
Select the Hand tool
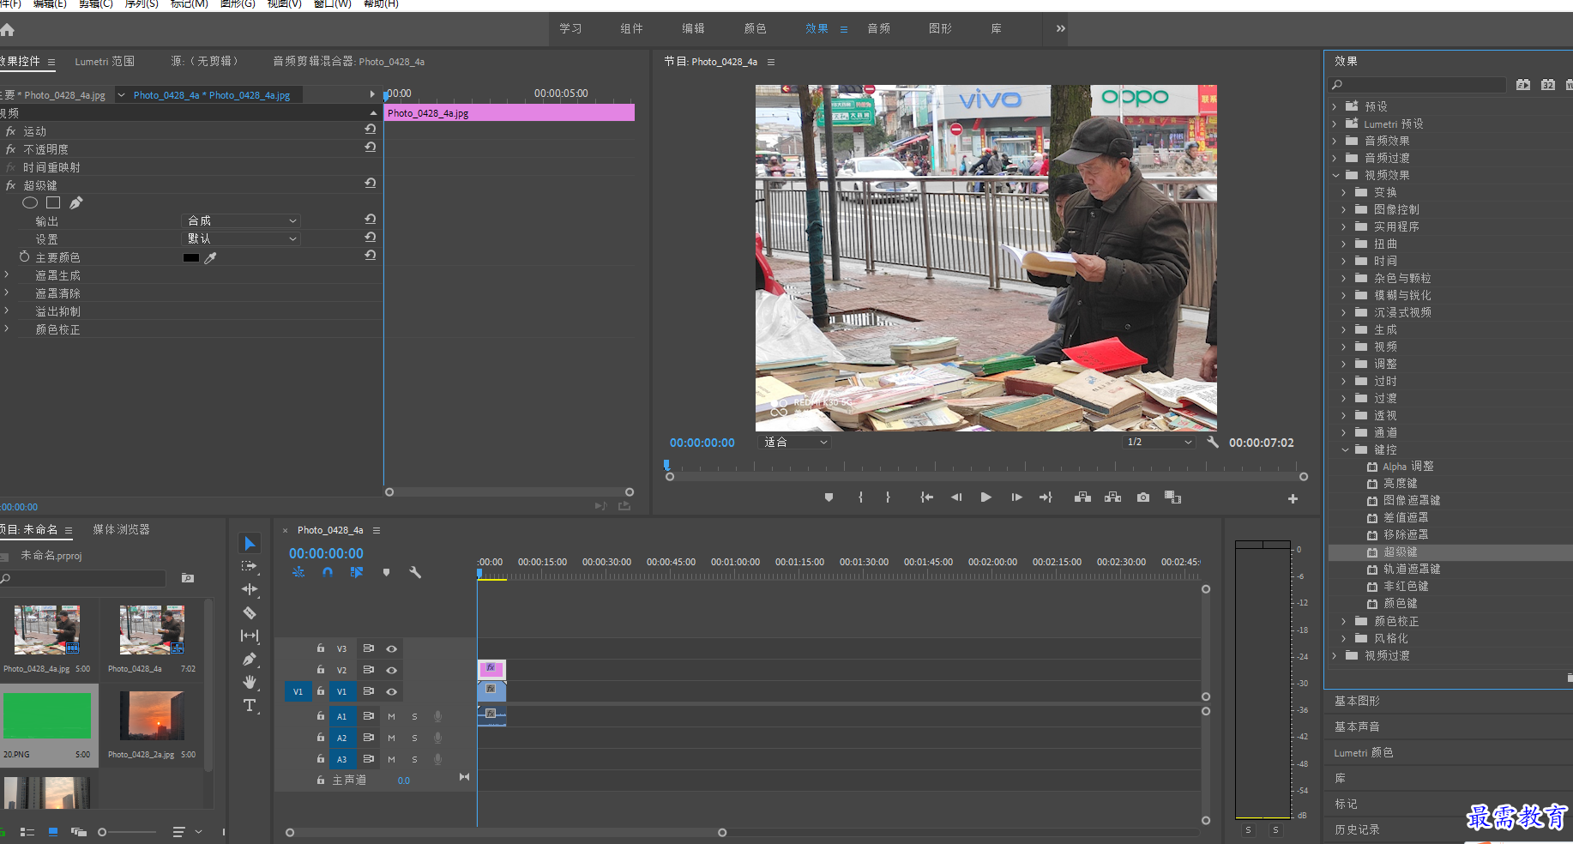250,682
